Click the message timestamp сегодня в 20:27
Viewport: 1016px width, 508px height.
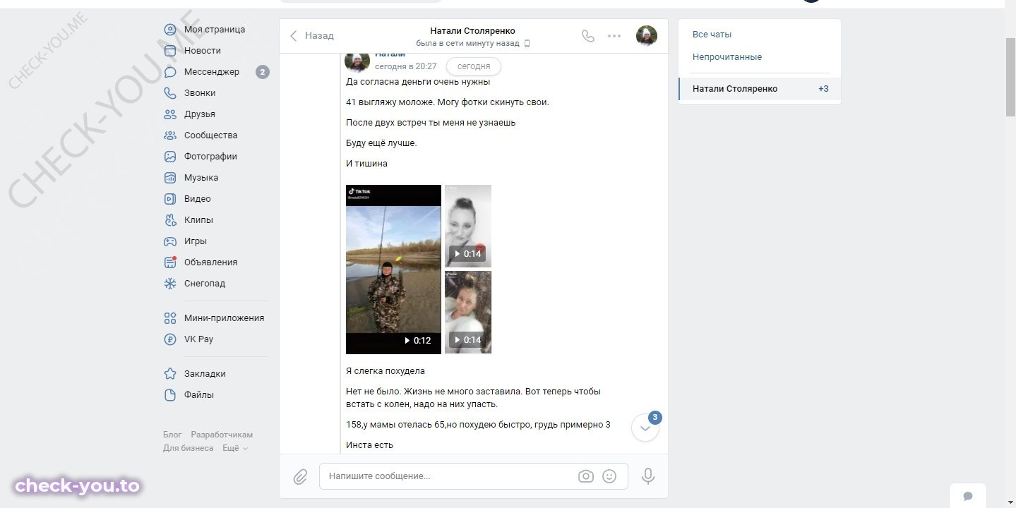[x=405, y=66]
